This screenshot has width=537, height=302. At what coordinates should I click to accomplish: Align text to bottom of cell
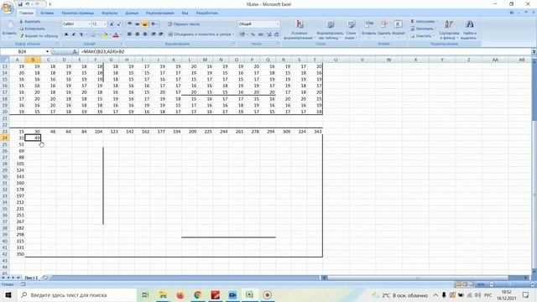coord(145,24)
